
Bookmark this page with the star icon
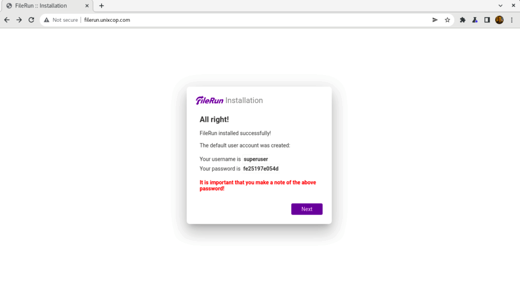point(447,20)
